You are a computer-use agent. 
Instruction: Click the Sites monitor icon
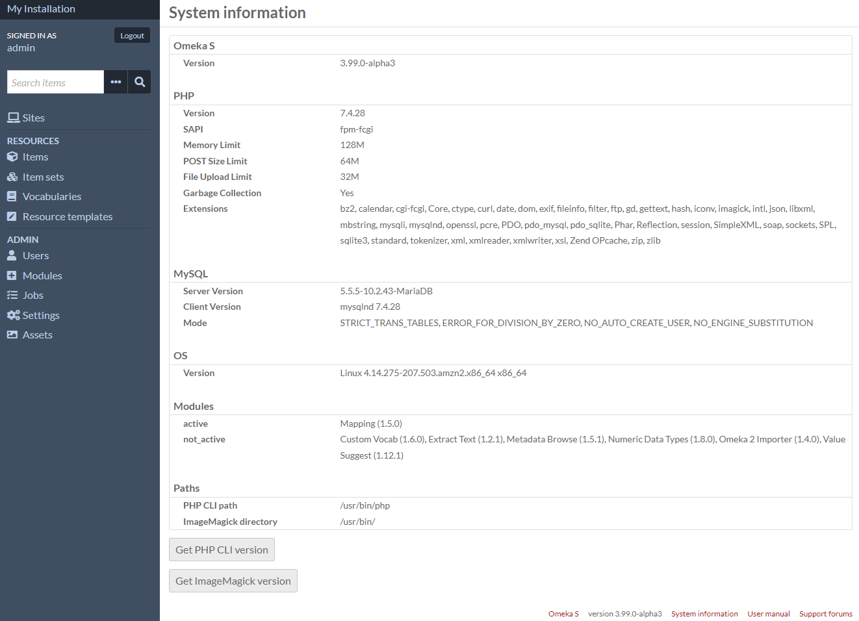13,118
